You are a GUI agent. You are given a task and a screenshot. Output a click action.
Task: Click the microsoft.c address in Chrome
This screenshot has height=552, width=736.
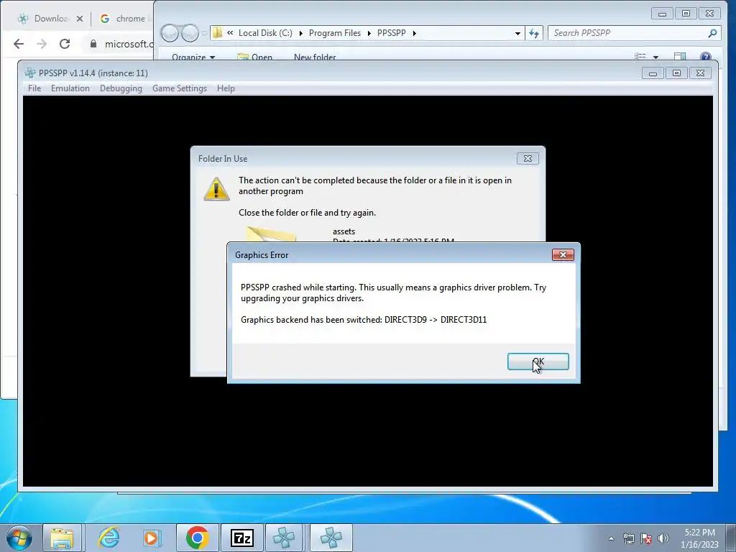click(x=129, y=44)
